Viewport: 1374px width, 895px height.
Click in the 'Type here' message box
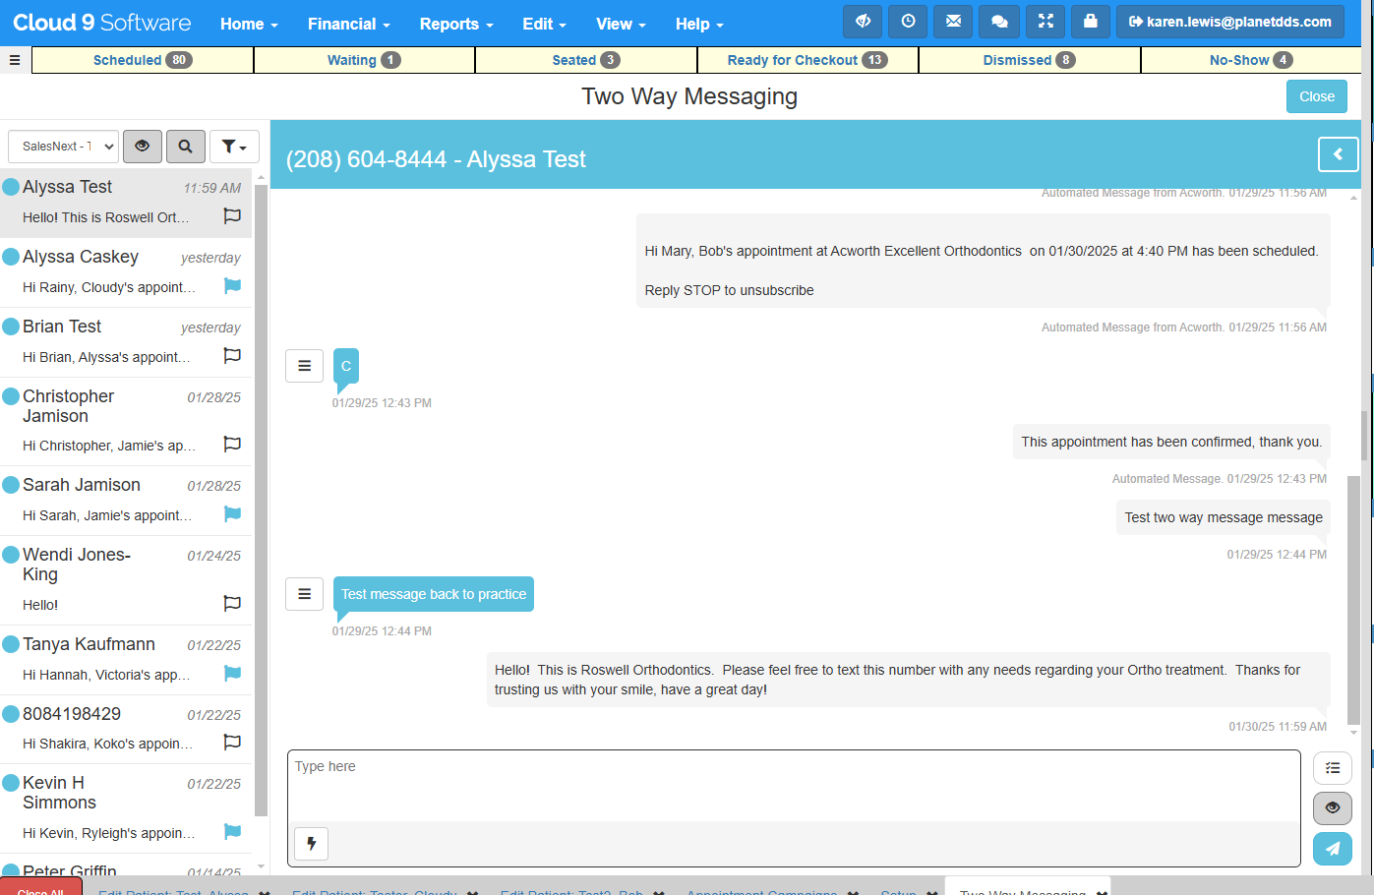pyautogui.click(x=795, y=787)
